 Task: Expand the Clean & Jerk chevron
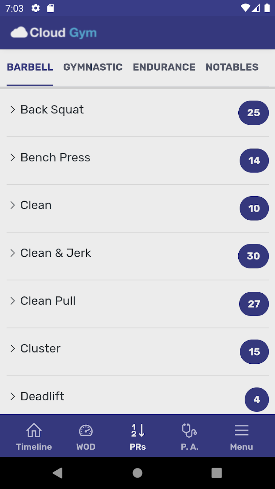(13, 253)
